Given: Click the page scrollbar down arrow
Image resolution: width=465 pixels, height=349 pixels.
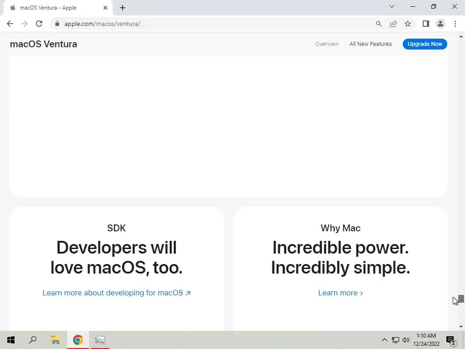Looking at the screenshot, I should click(461, 327).
